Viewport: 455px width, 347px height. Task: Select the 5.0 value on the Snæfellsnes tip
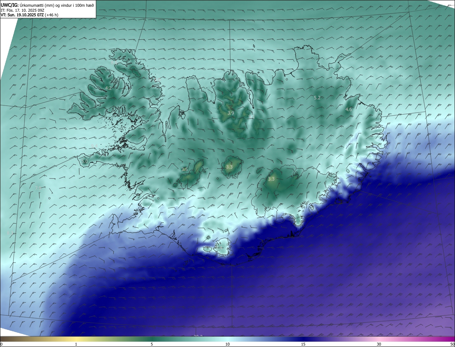pyautogui.click(x=85, y=161)
